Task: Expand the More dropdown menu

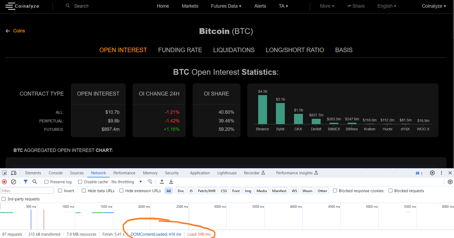Action: pyautogui.click(x=327, y=6)
